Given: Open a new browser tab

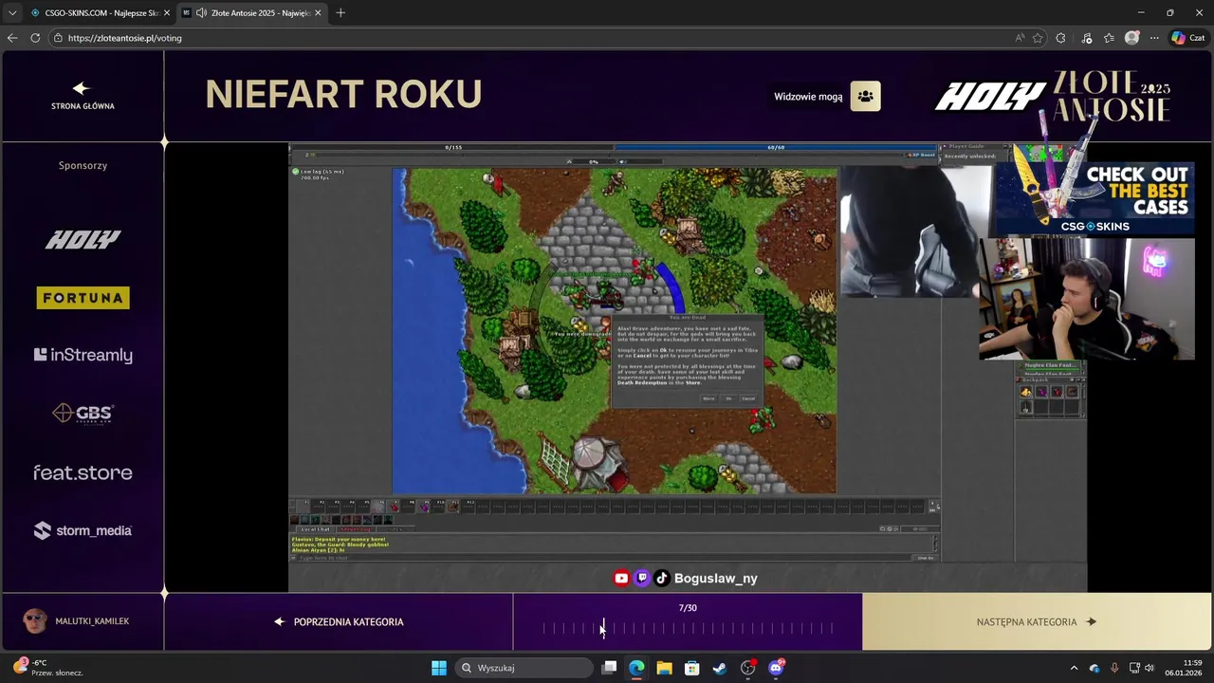Looking at the screenshot, I should tap(340, 13).
